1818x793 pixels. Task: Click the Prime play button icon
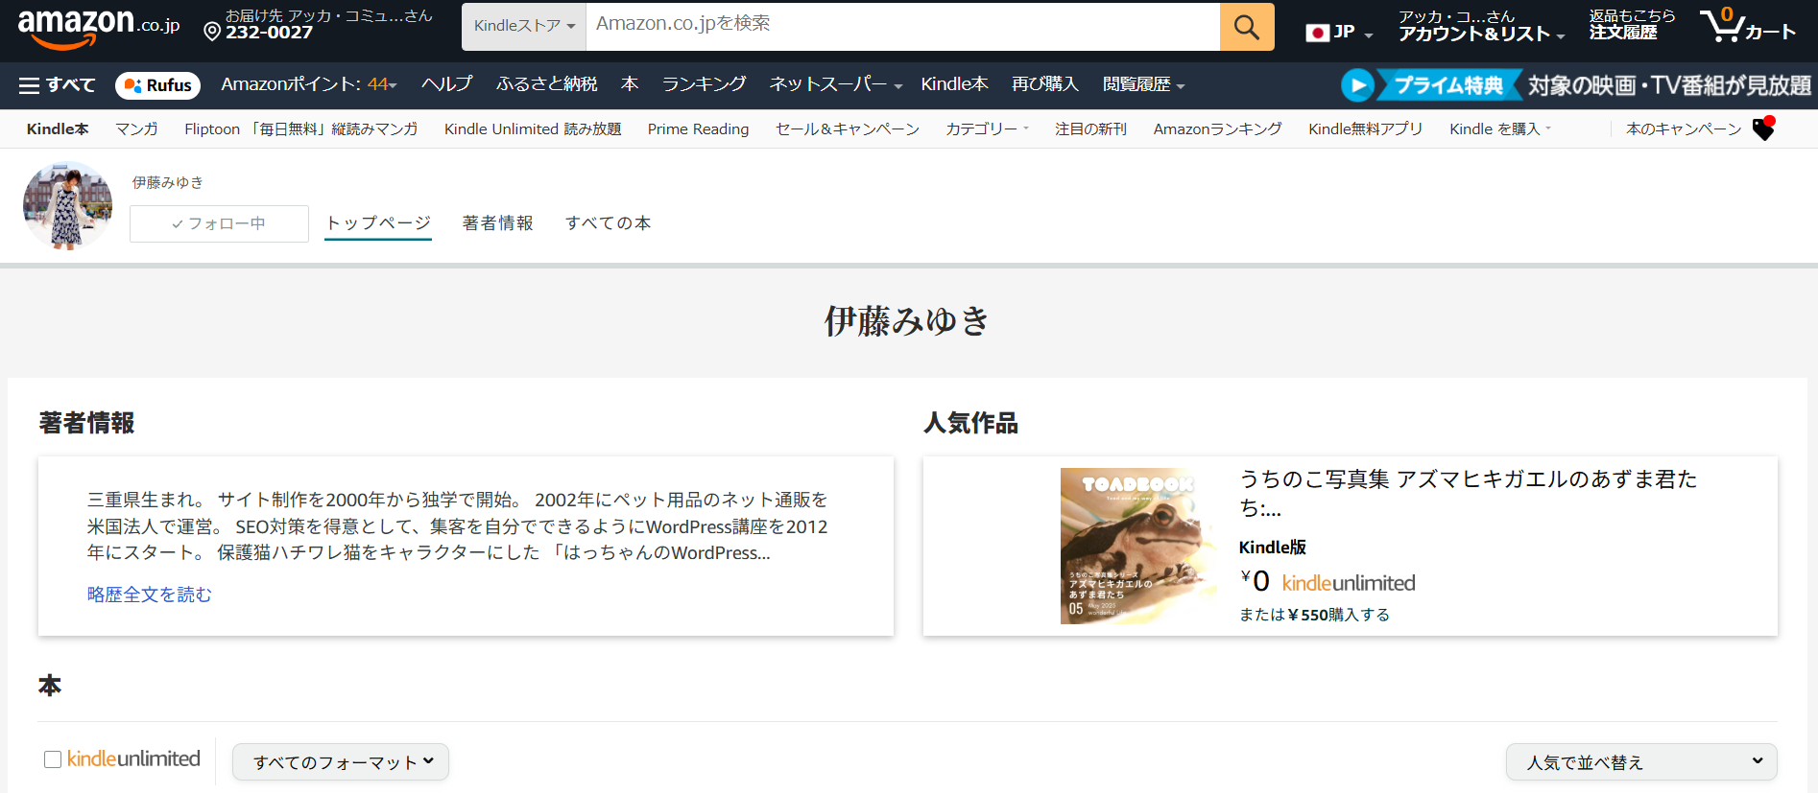pyautogui.click(x=1357, y=85)
